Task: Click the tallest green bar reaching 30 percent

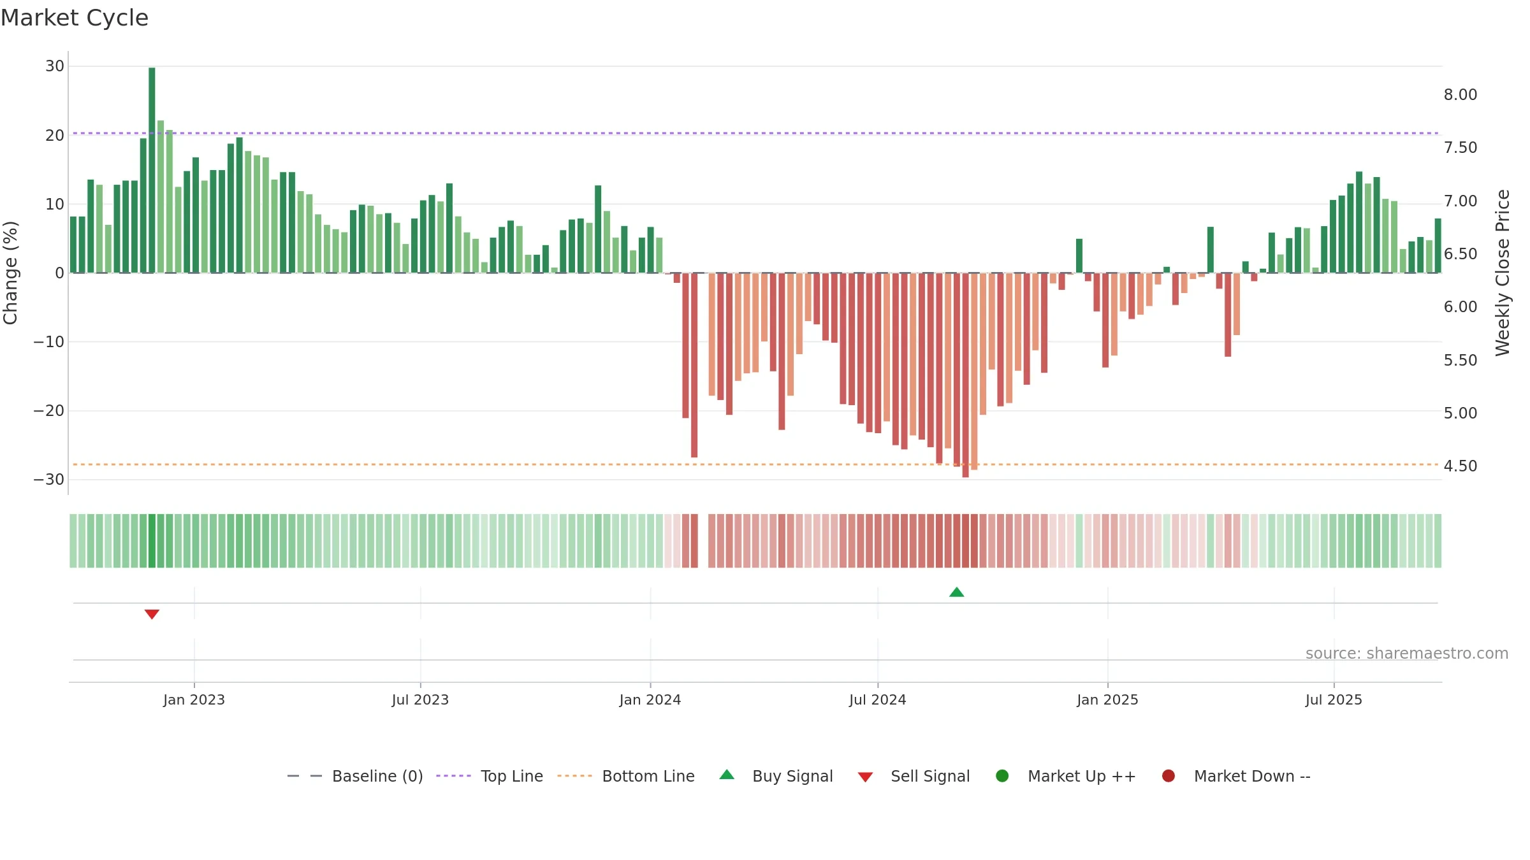Action: [152, 170]
